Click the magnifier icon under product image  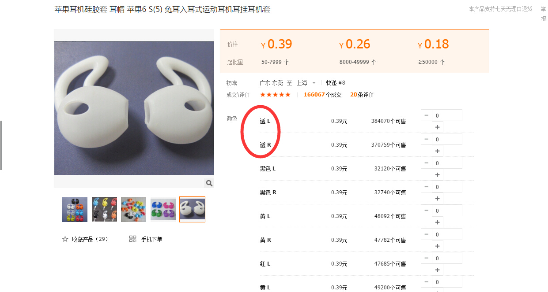click(x=209, y=183)
